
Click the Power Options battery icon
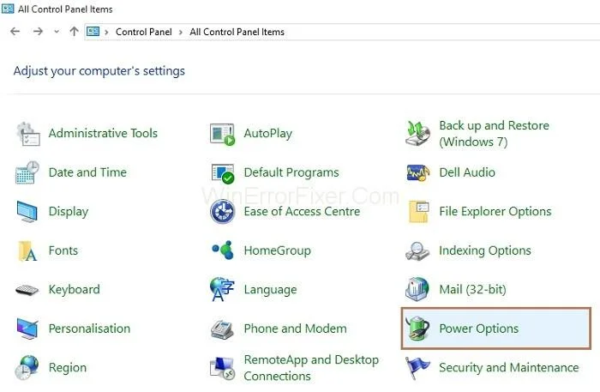tap(418, 329)
